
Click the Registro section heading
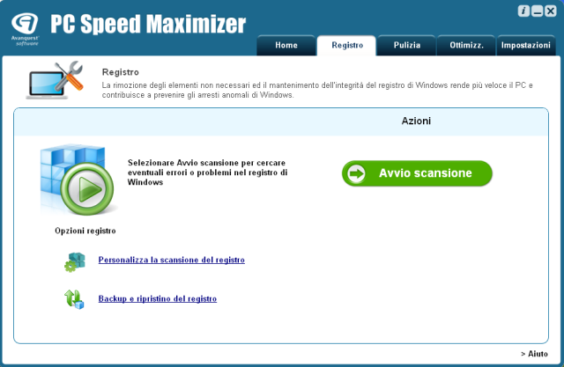(121, 72)
